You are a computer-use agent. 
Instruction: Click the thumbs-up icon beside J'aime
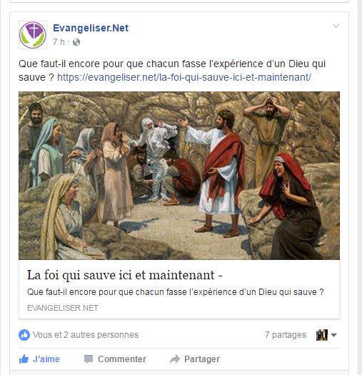(24, 359)
